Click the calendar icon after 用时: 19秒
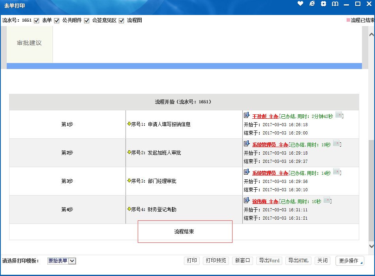This screenshot has height=276, width=375. point(336,144)
